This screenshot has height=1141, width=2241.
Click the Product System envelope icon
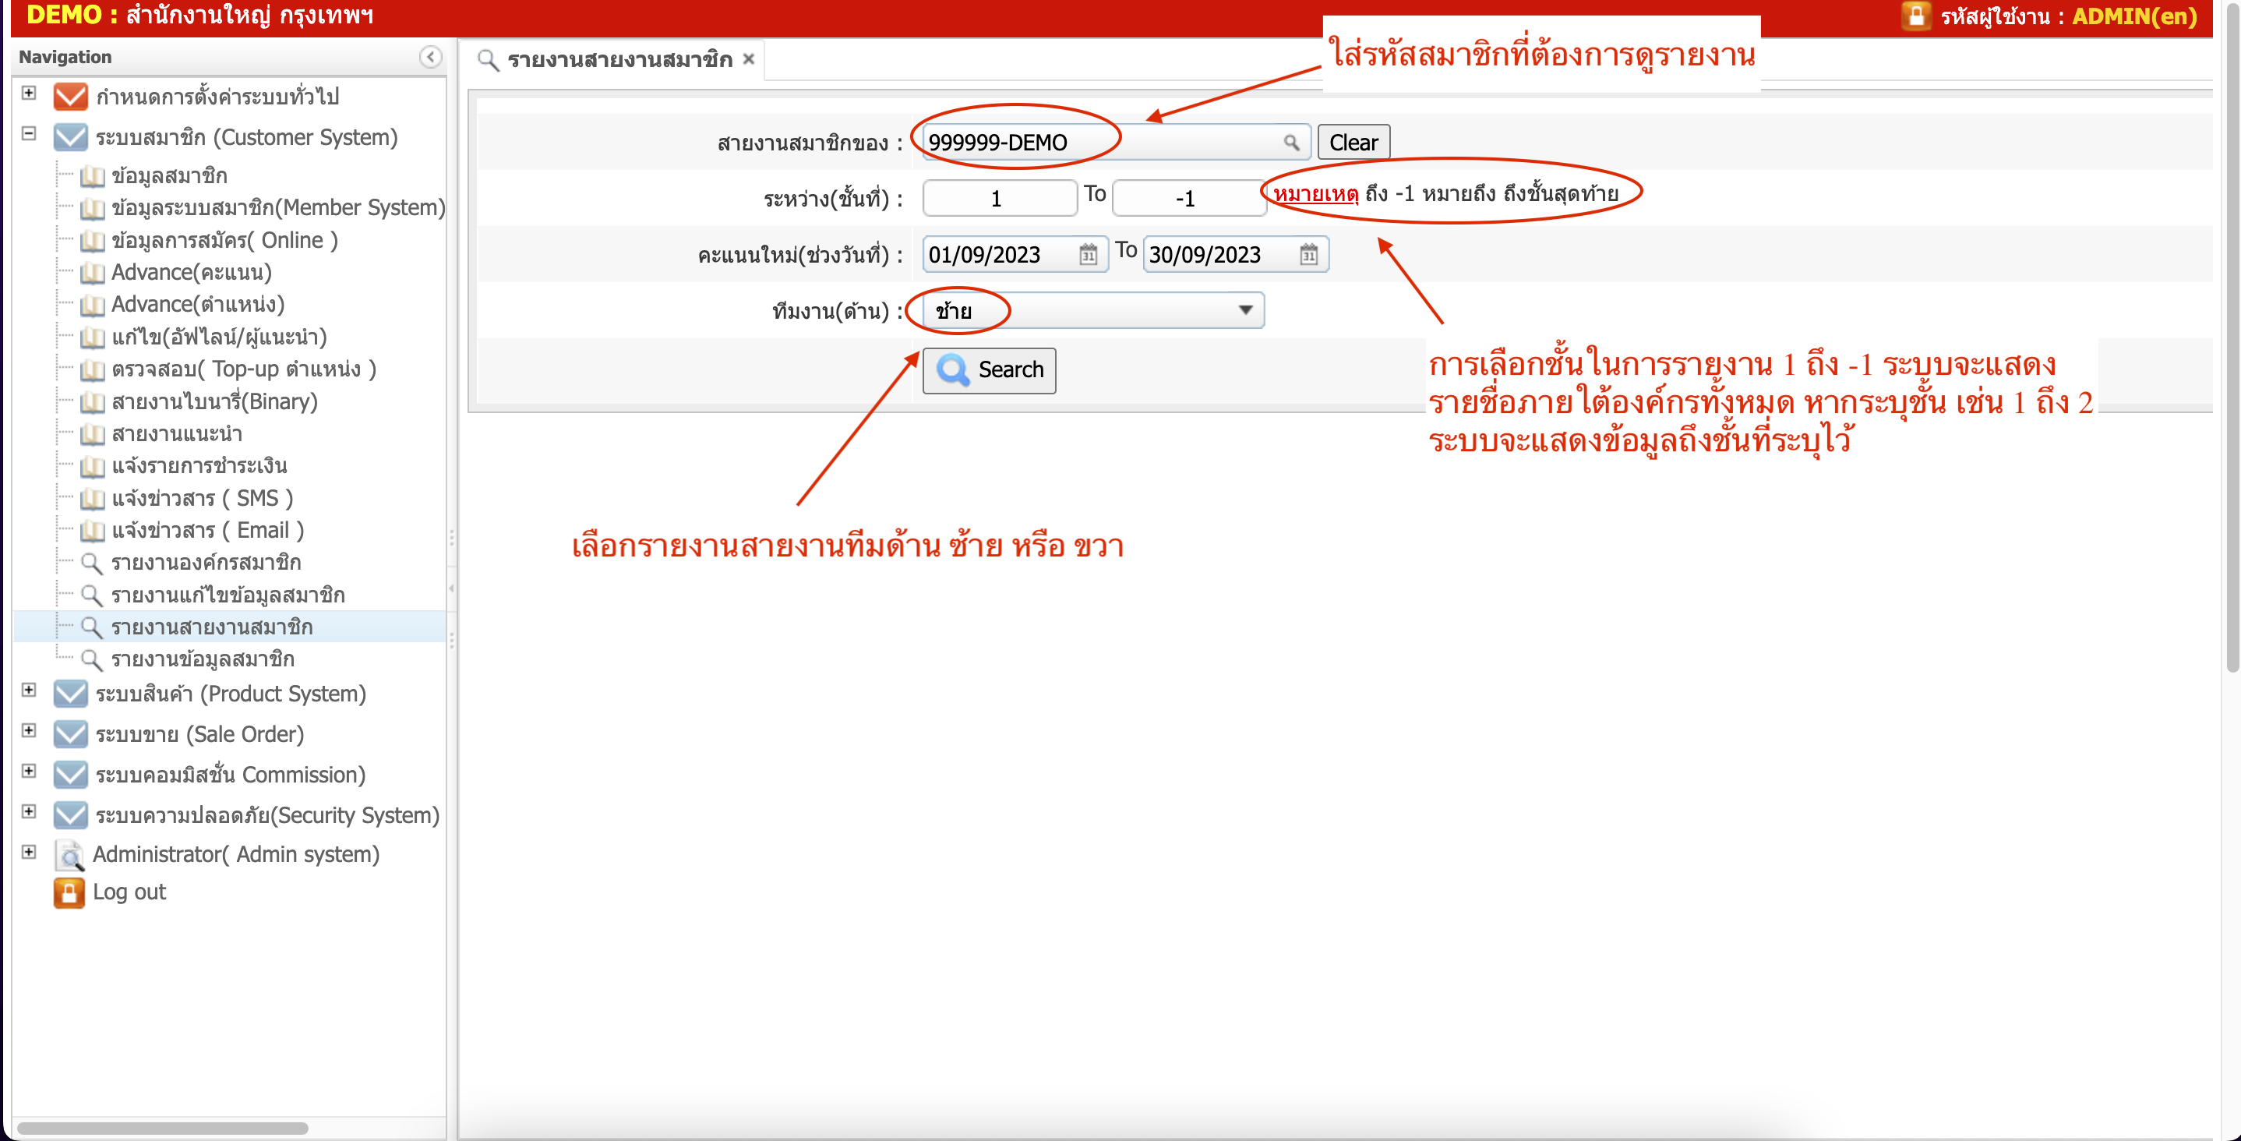point(70,694)
